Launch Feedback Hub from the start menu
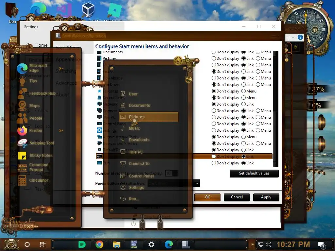335x251 pixels. pos(36,93)
